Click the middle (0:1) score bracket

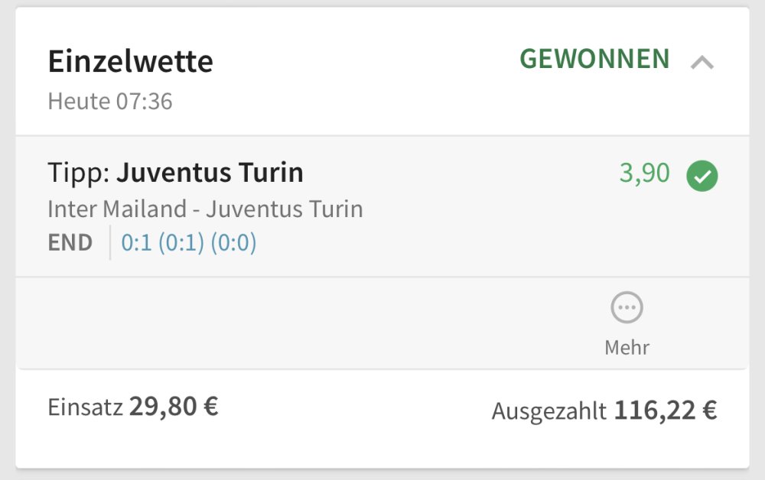(x=181, y=243)
